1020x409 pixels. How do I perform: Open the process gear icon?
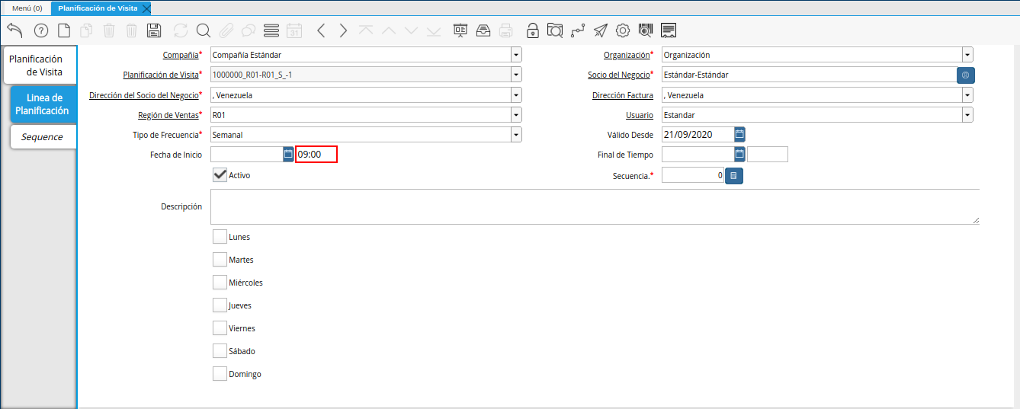(623, 30)
